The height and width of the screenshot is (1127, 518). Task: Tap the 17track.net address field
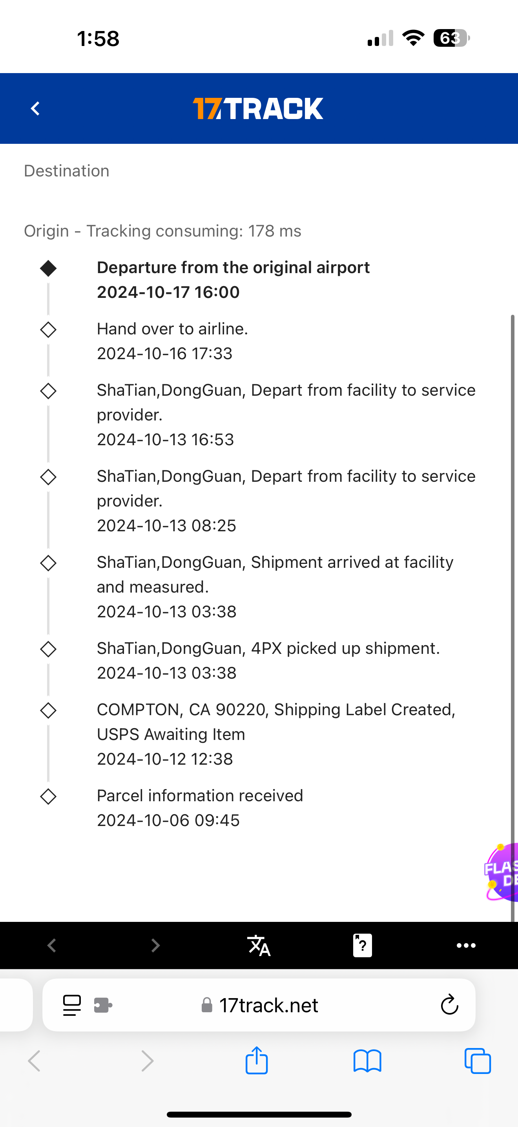point(268,1005)
